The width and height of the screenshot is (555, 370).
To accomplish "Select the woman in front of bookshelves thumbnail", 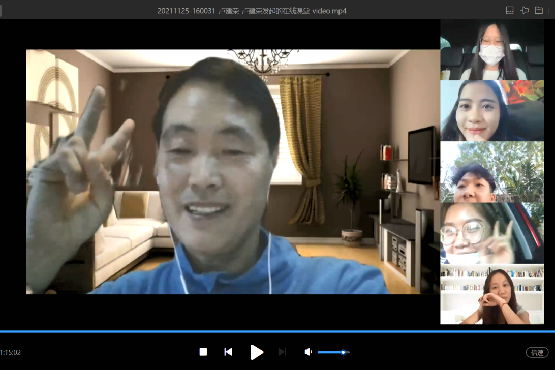I will [492, 294].
